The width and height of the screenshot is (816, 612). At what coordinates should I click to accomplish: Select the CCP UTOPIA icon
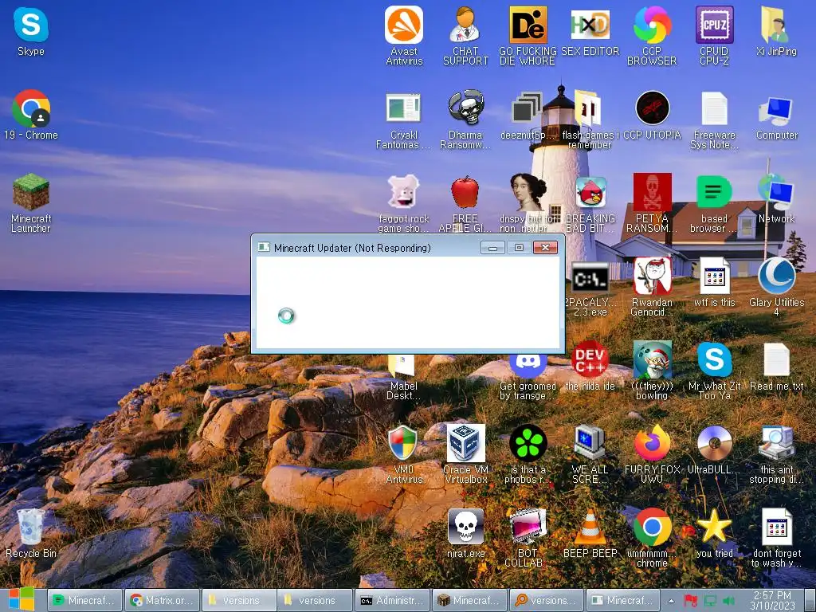[x=652, y=116]
